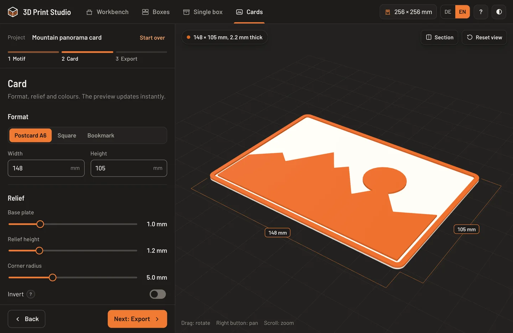
Task: Click the Relief height slider handle
Action: point(40,251)
